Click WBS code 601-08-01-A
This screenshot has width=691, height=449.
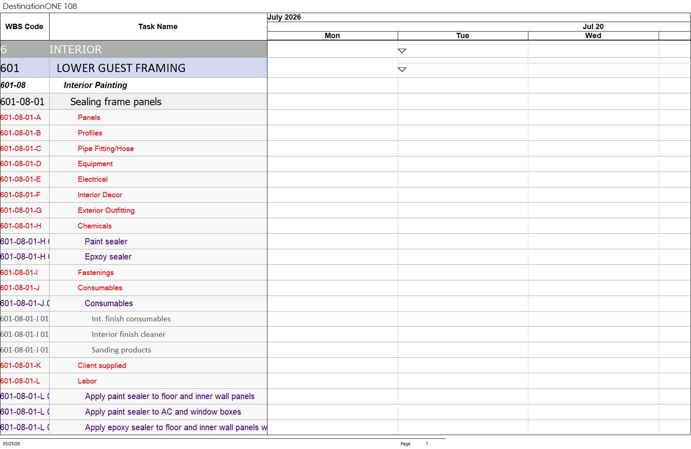[x=21, y=117]
